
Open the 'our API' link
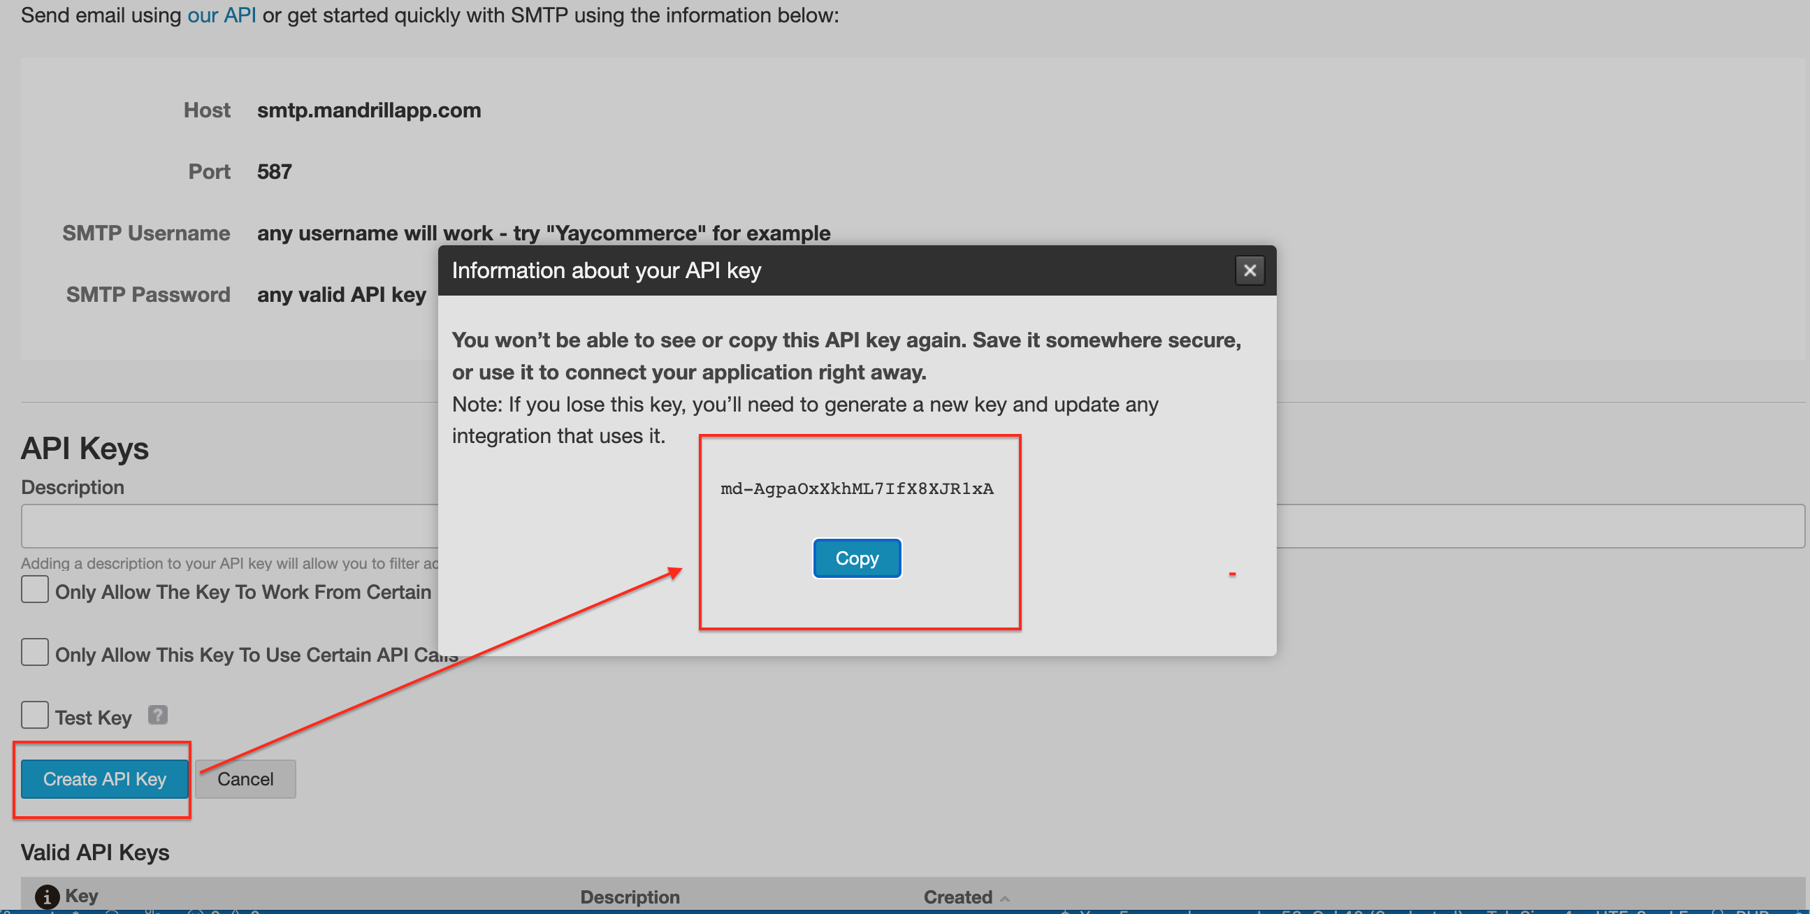(222, 15)
